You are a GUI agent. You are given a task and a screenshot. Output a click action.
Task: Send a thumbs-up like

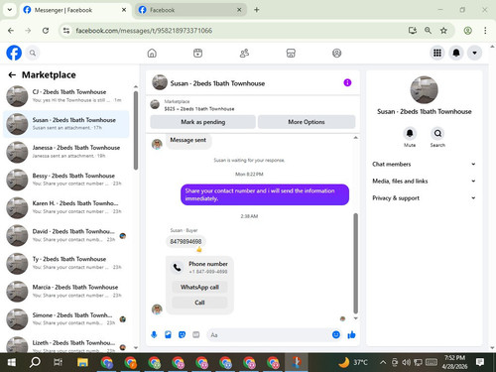(351, 335)
